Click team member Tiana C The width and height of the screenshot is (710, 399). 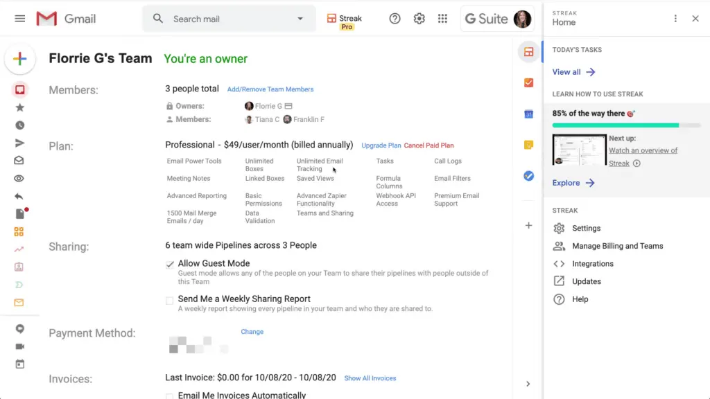(x=262, y=119)
